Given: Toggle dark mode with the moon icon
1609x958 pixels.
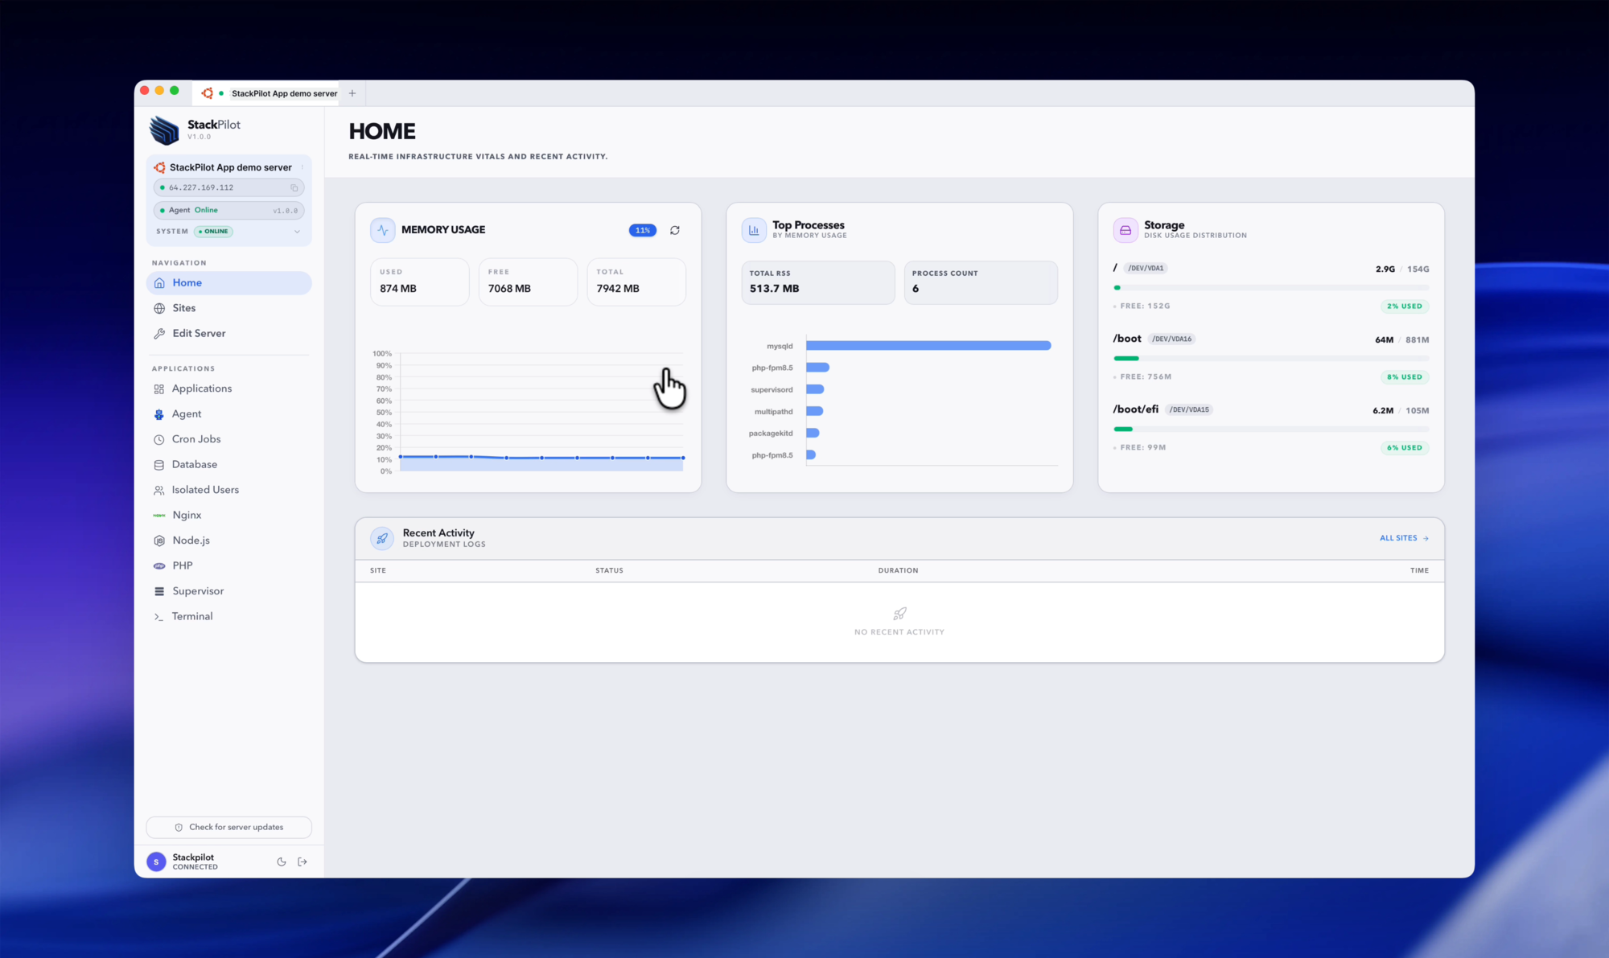Looking at the screenshot, I should click(x=282, y=861).
